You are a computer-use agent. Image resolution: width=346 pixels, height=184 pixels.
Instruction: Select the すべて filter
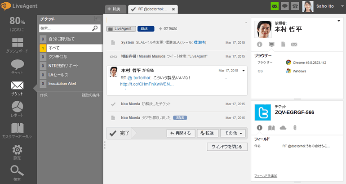[71, 48]
